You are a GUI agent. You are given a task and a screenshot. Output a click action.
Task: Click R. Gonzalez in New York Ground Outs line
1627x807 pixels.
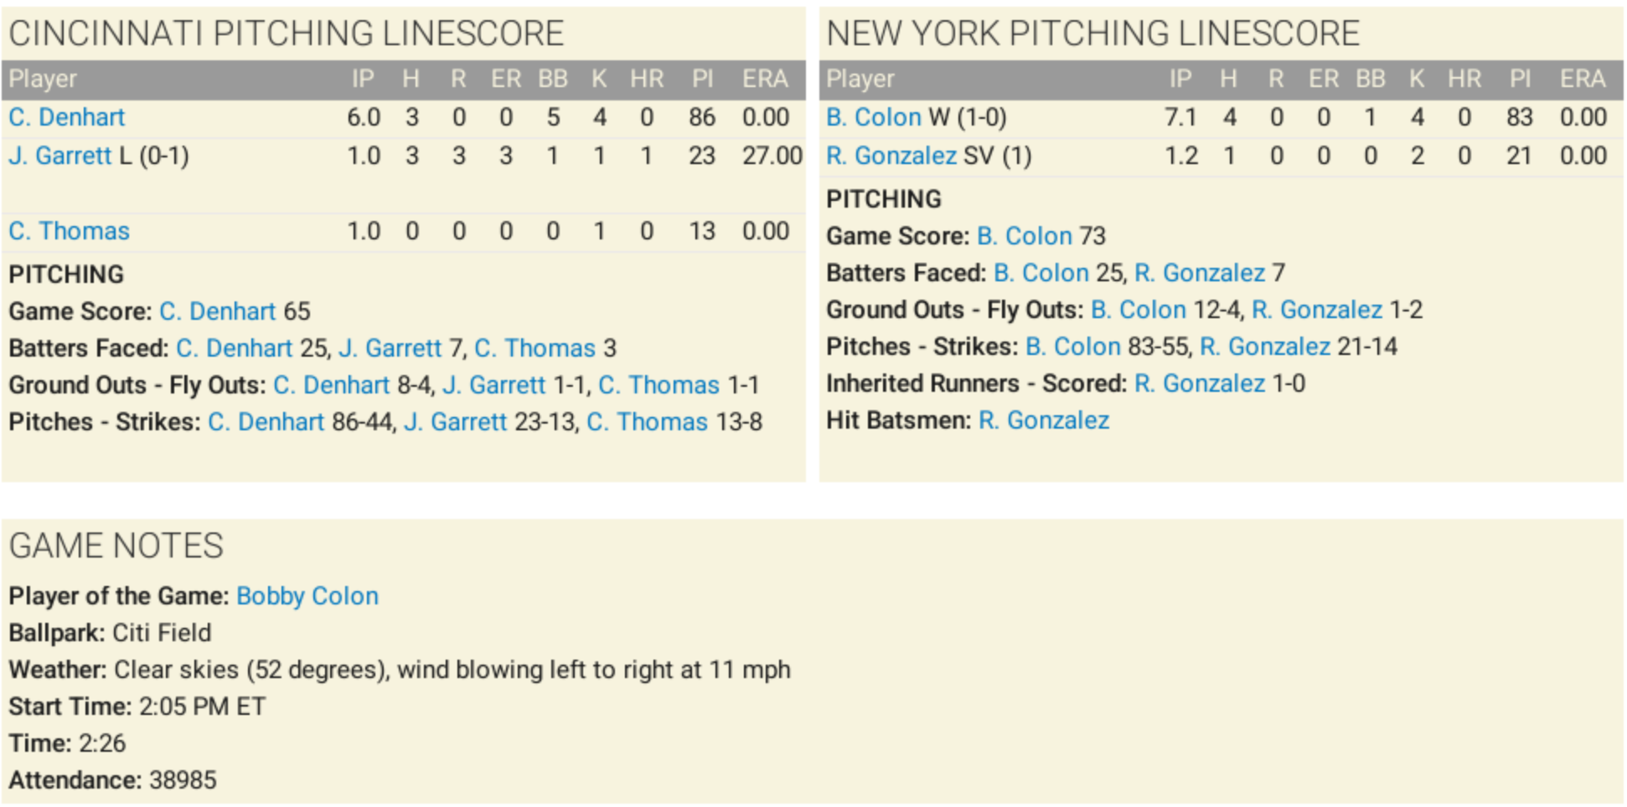pos(1316,310)
